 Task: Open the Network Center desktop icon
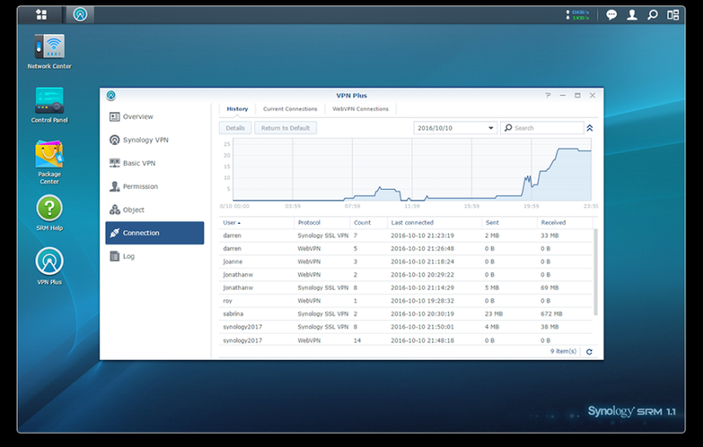coord(49,52)
